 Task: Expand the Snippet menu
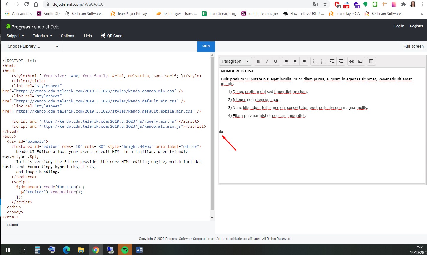[15, 36]
